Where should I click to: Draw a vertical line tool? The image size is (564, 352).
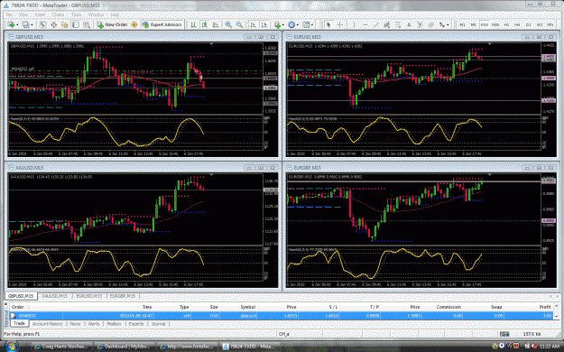click(x=354, y=24)
